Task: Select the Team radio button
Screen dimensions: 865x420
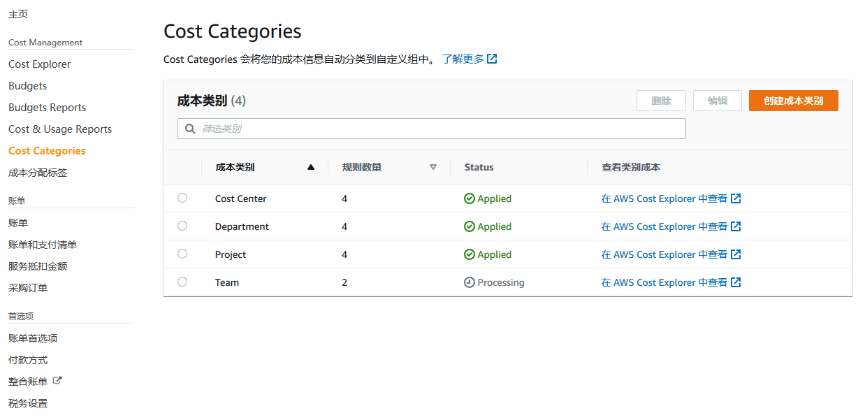Action: pos(182,282)
